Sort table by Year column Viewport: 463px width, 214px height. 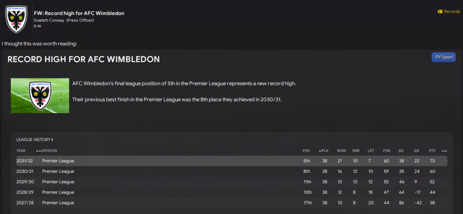click(x=21, y=151)
